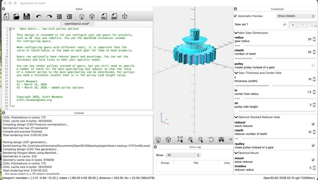Toggle Automatic Preview in the Customizer
318x180 pixels.
point(235,16)
